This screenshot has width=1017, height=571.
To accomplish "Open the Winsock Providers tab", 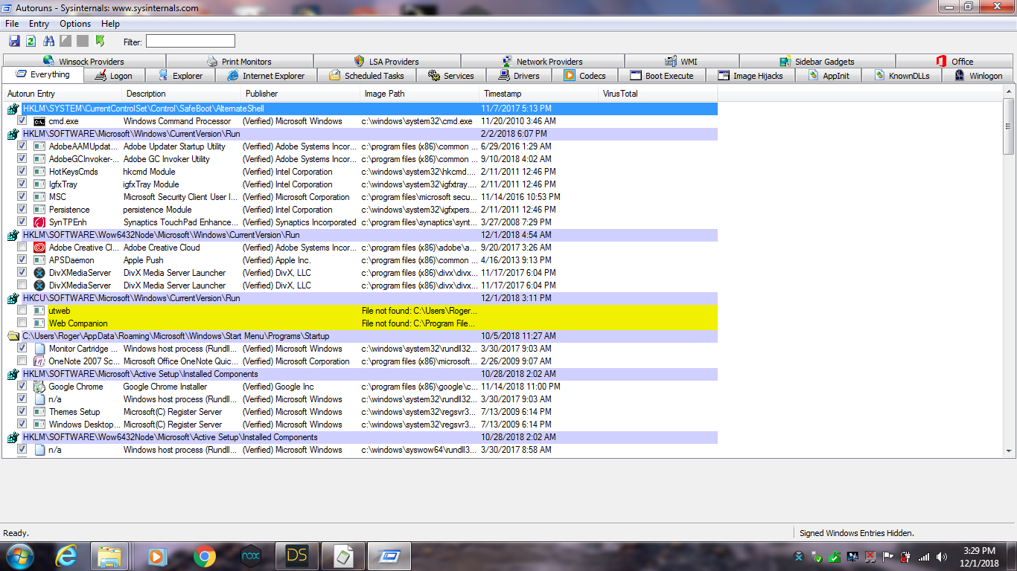I will click(x=84, y=62).
